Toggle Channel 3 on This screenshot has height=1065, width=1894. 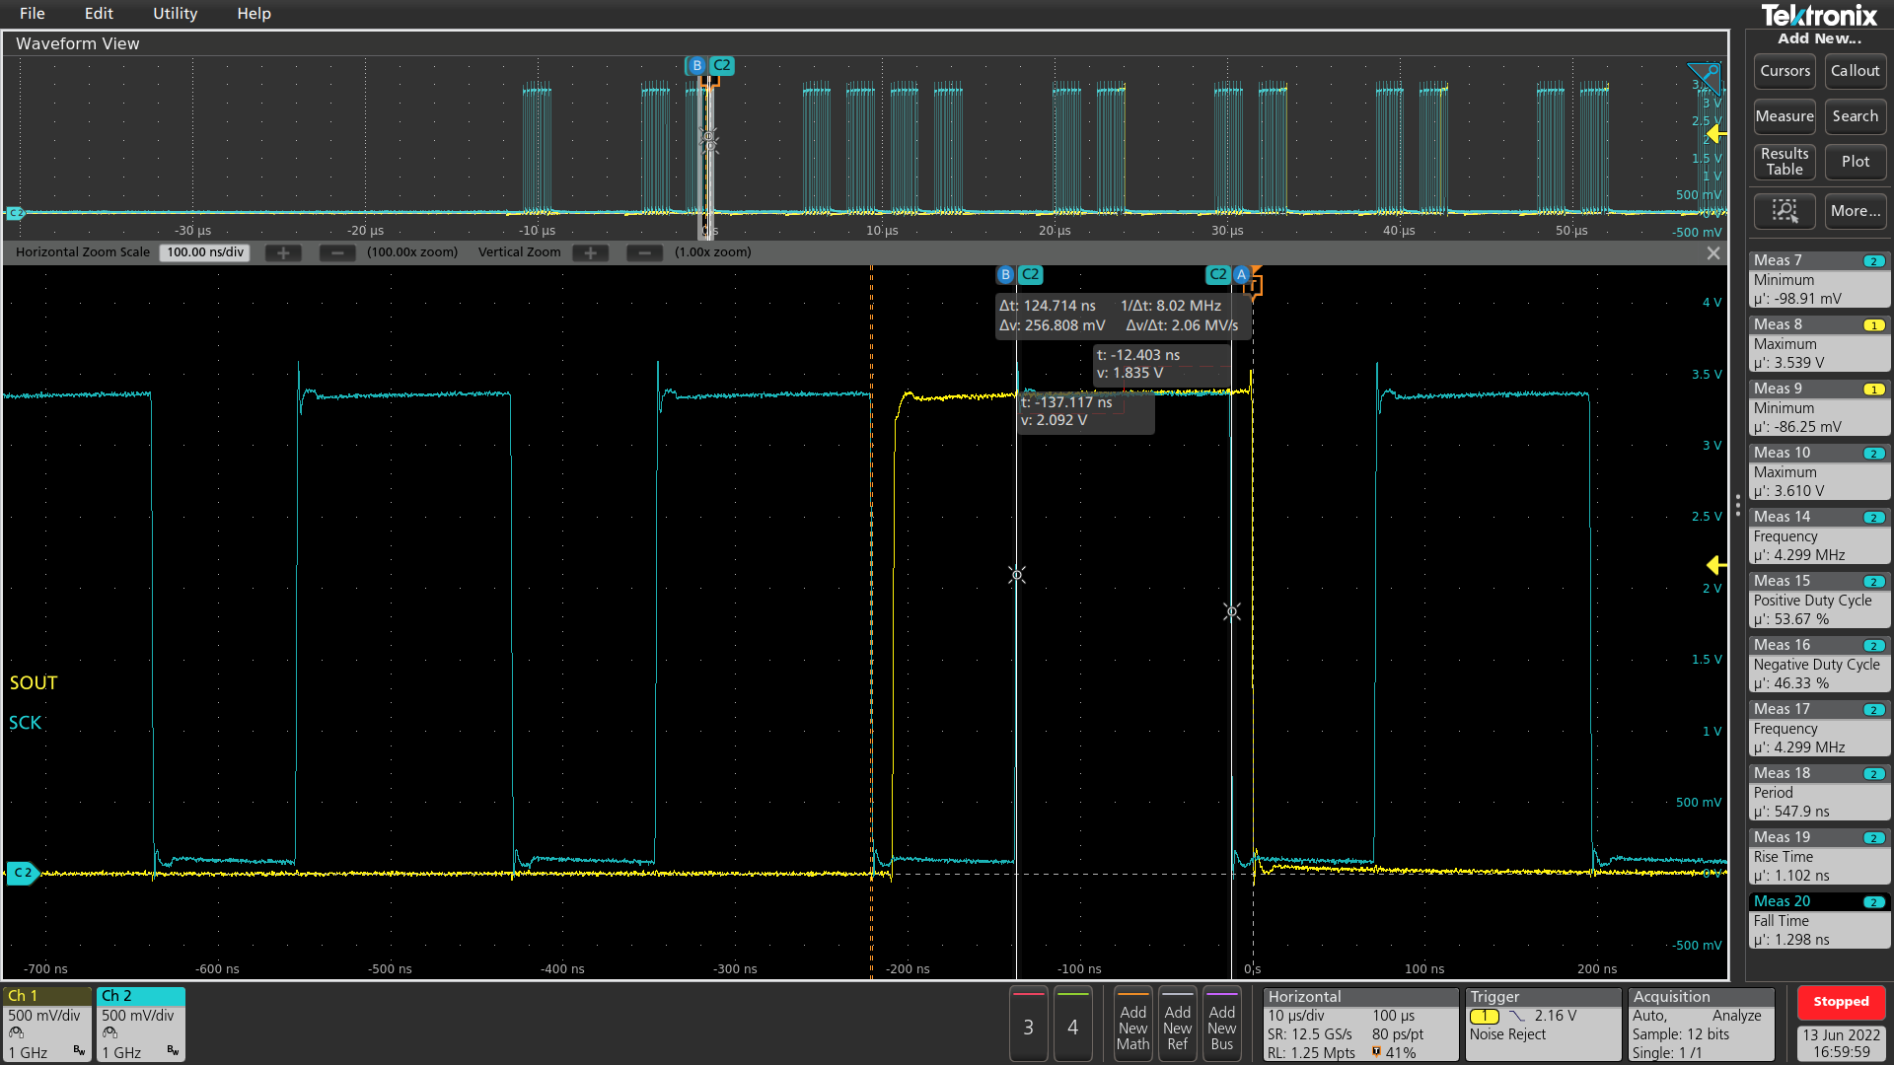1028,1026
